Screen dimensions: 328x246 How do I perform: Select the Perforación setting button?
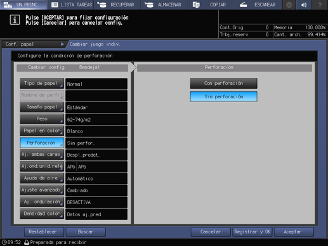click(42, 143)
